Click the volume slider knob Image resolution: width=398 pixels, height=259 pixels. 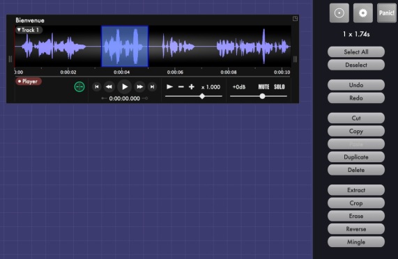[262, 96]
